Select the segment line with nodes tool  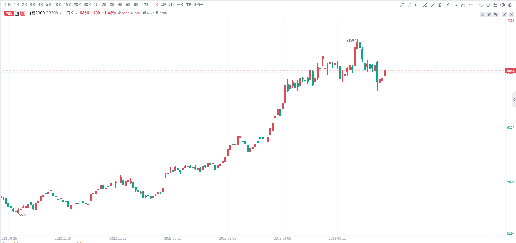tap(433, 5)
